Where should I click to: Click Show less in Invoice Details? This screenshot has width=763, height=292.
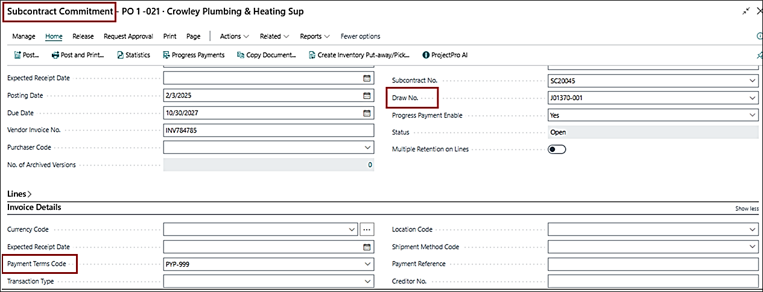(x=746, y=209)
